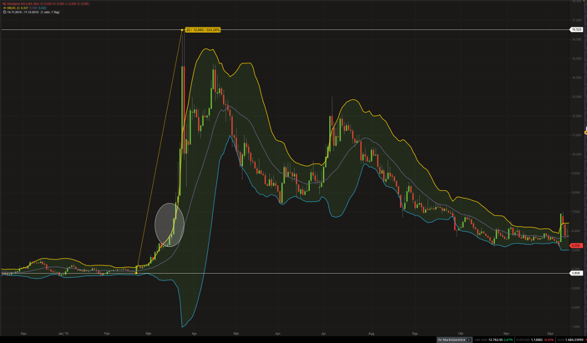Select the Medigene AG instrument legend text
The height and width of the screenshot is (343, 587).
24,4
